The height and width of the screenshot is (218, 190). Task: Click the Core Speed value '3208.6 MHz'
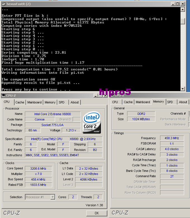[39, 169]
